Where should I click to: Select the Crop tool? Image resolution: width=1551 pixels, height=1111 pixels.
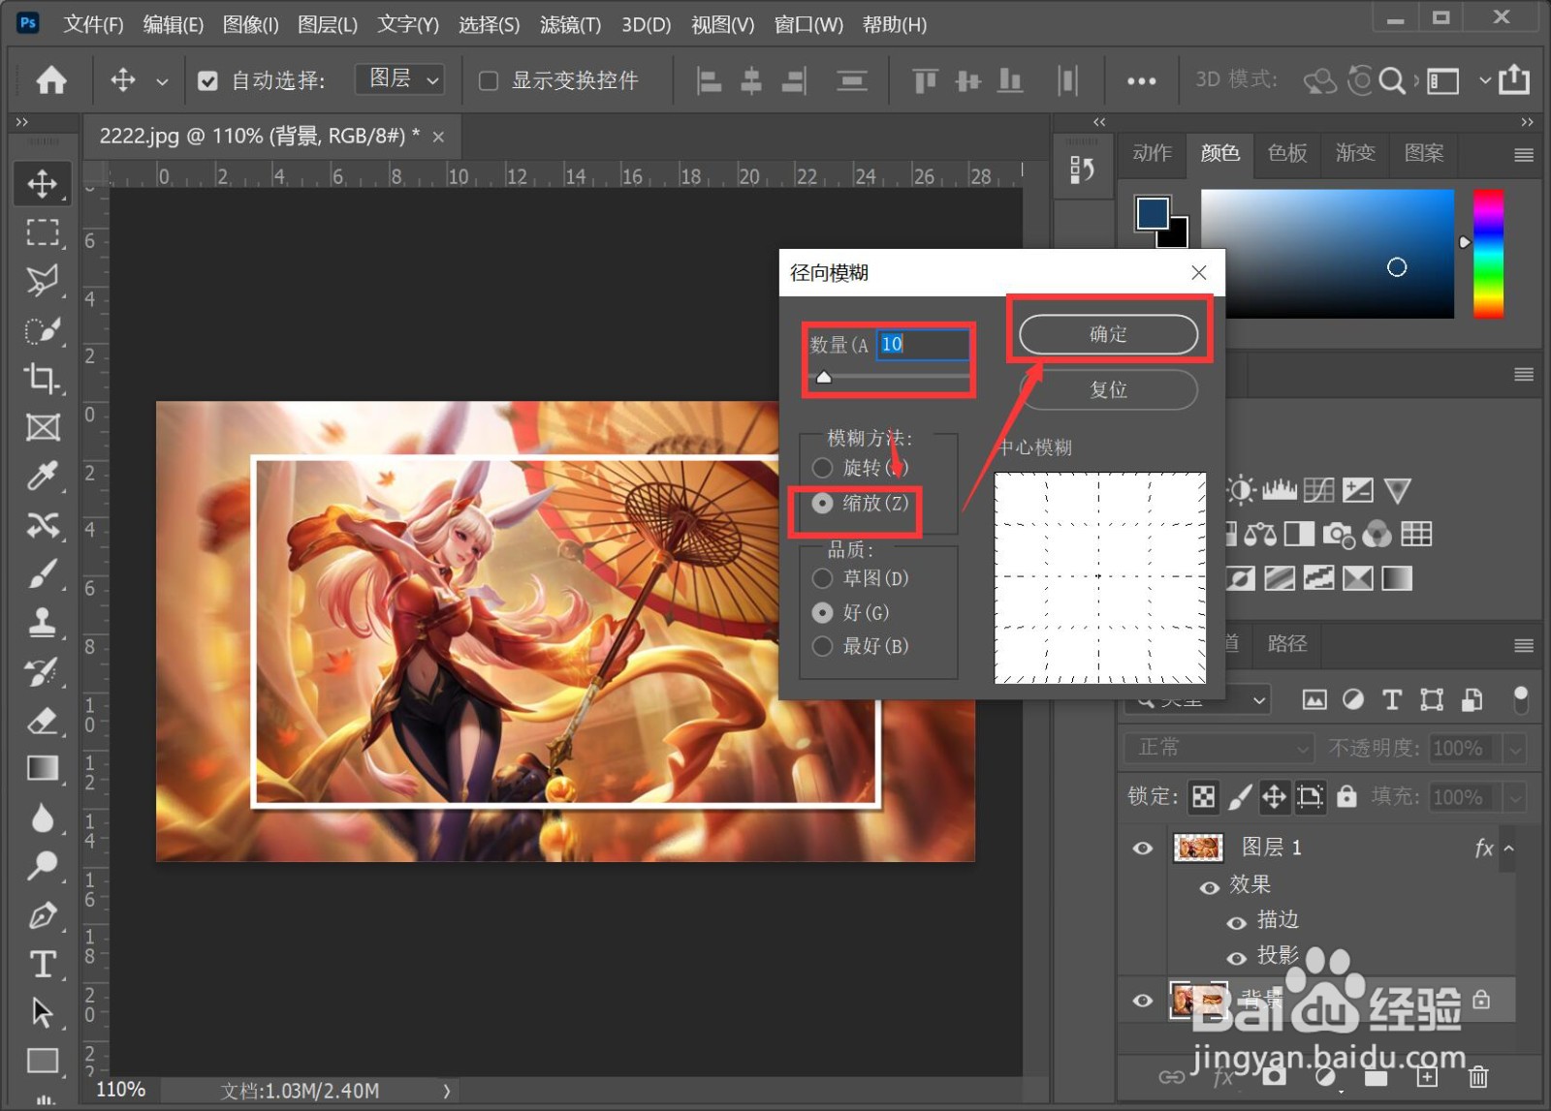tap(43, 380)
